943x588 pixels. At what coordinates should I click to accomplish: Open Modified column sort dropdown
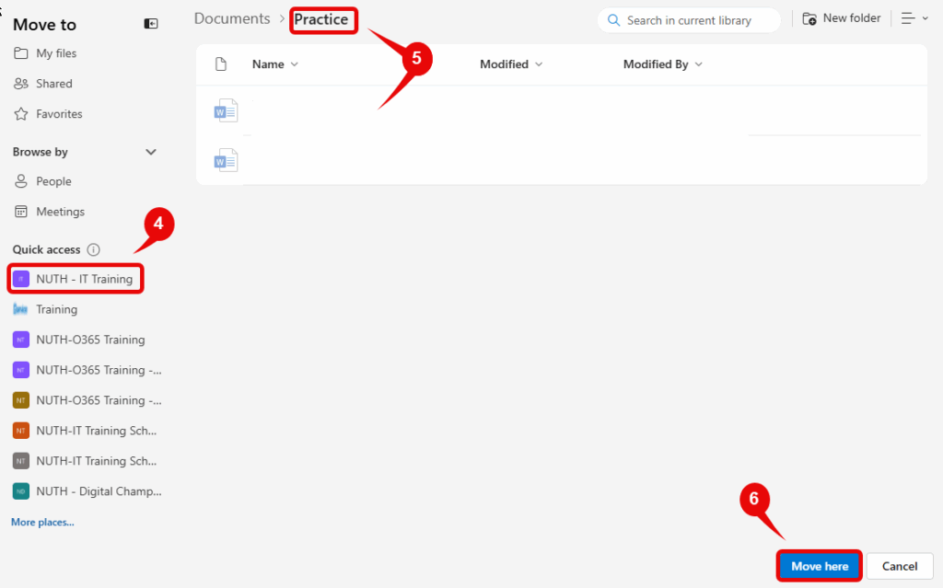tap(511, 64)
